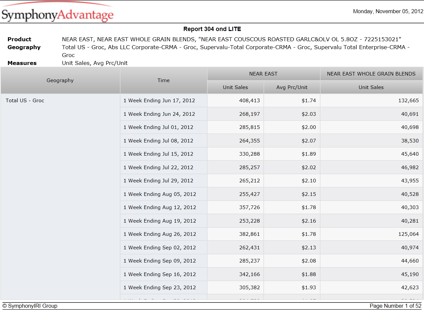Click the unit sales value 357,726
424x312 pixels.
pos(250,207)
